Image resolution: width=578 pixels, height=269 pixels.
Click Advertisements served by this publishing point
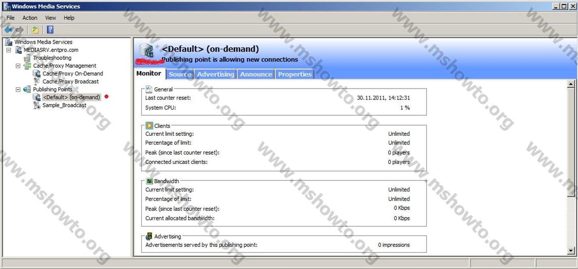(201, 245)
